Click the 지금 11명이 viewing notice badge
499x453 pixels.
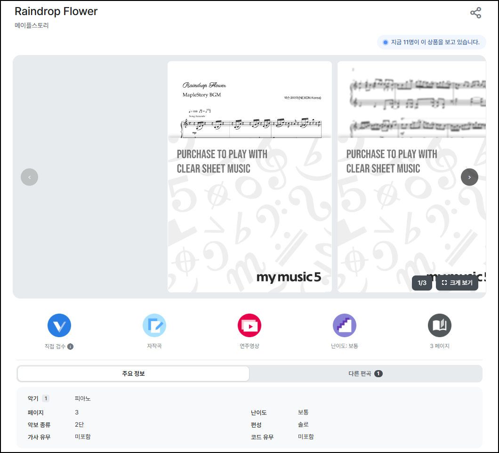432,42
